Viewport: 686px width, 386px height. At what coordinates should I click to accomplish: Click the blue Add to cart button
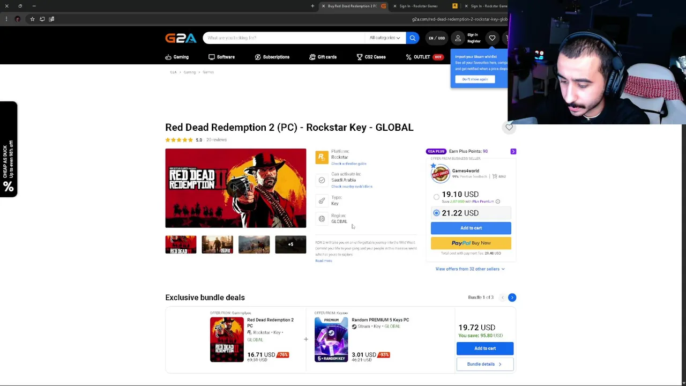point(471,228)
